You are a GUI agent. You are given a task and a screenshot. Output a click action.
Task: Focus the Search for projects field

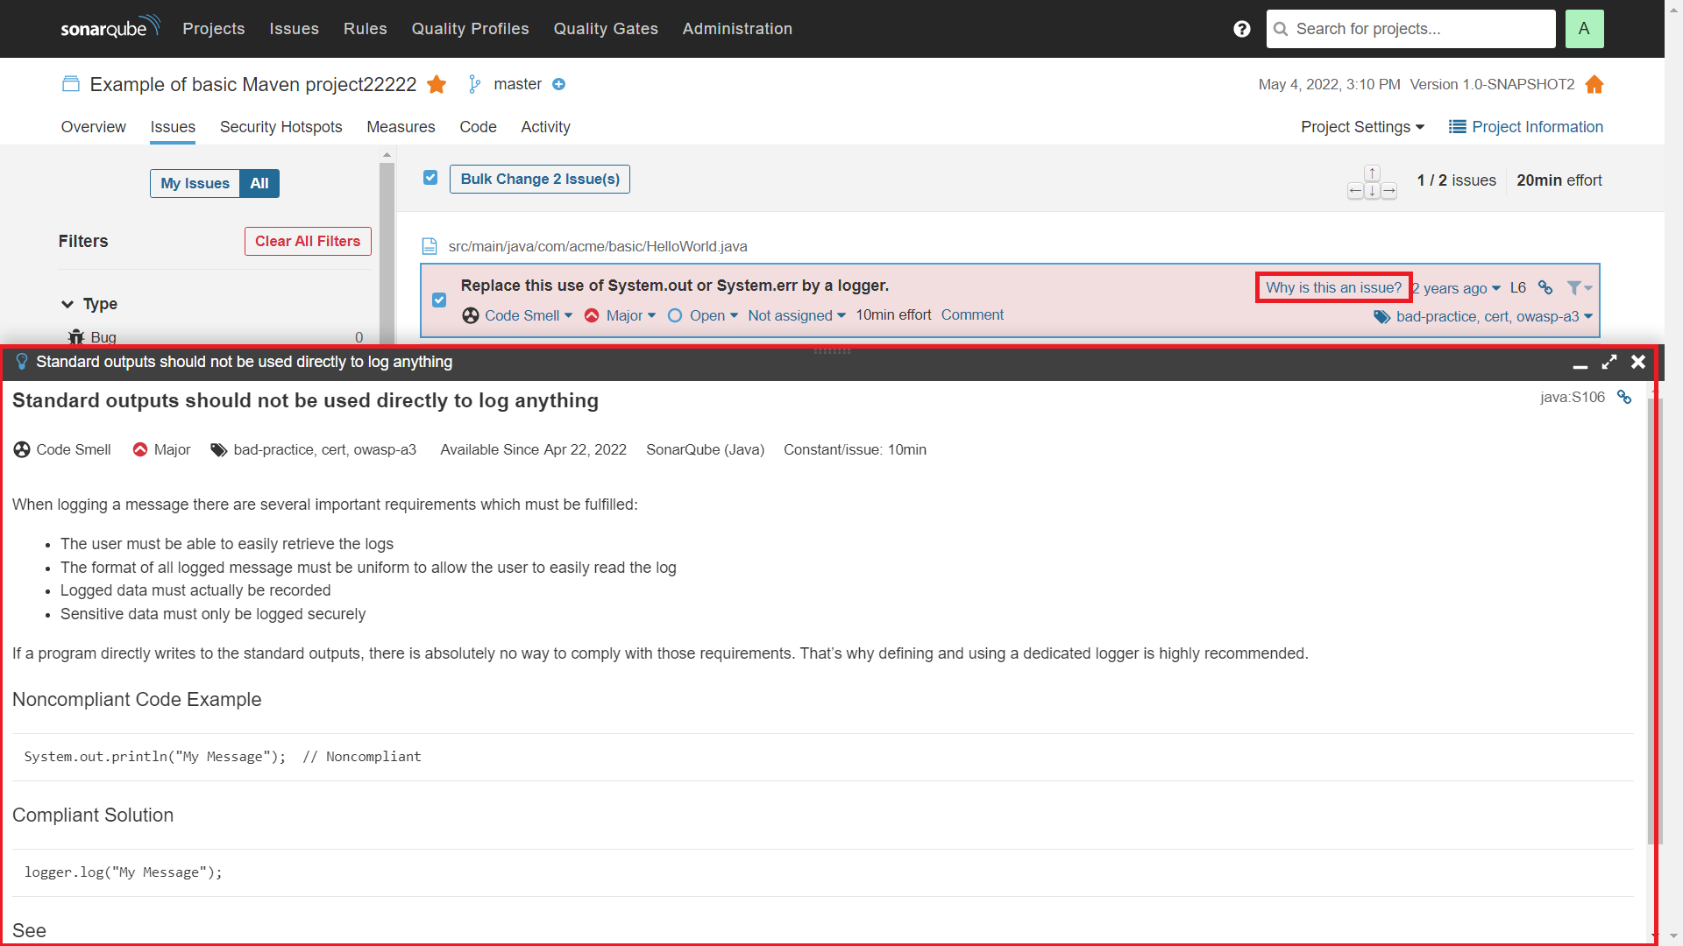coord(1411,29)
